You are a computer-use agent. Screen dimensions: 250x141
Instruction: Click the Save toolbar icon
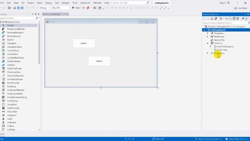18,8
